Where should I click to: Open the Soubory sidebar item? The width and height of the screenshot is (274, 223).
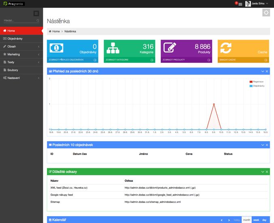pos(21,70)
